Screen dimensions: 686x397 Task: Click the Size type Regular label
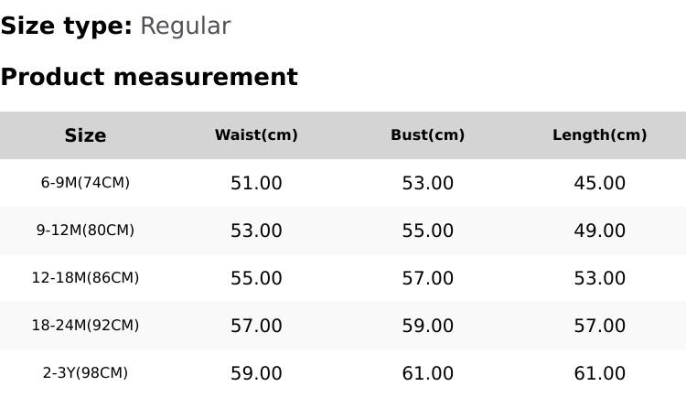pos(115,27)
